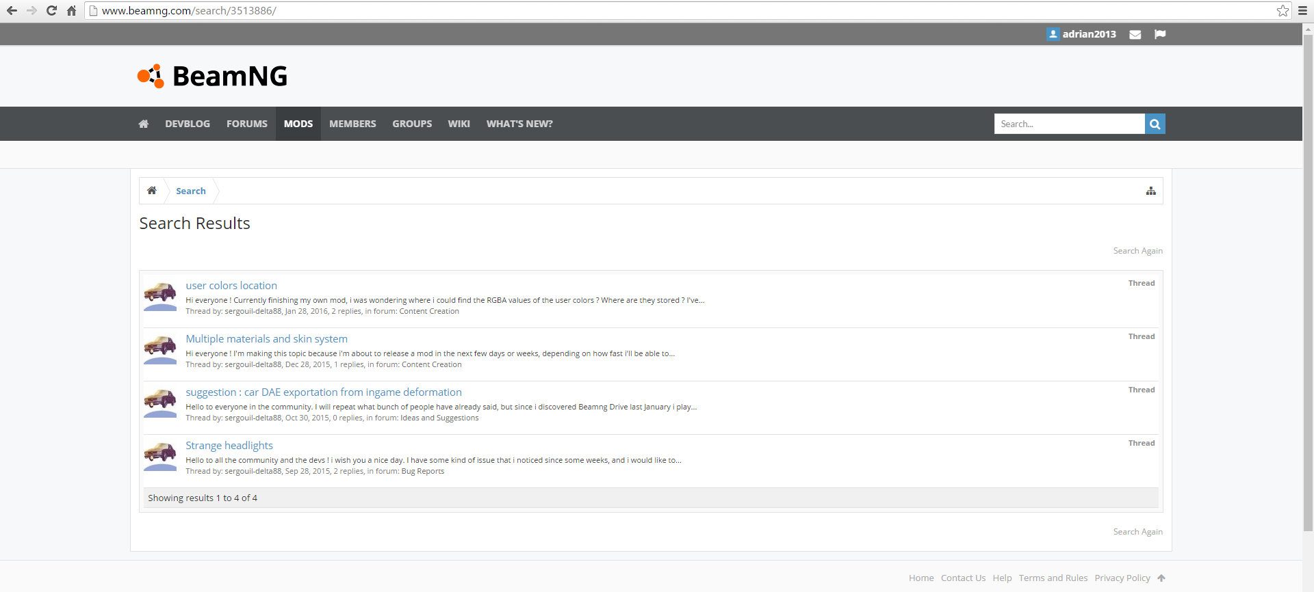
Task: Click sergouil-delta88 in the Jan 28, 2016 row
Action: (253, 311)
